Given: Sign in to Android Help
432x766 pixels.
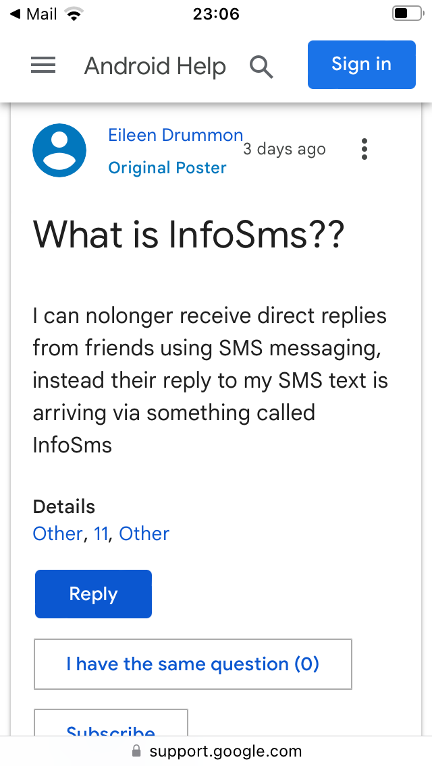Looking at the screenshot, I should (361, 64).
